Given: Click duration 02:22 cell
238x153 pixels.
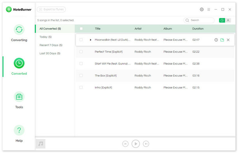Looking at the screenshot, I should click(x=196, y=52).
